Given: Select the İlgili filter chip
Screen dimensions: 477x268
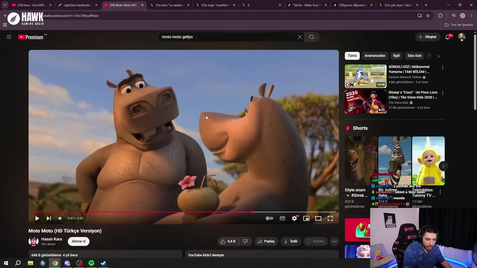Looking at the screenshot, I should pyautogui.click(x=397, y=56).
